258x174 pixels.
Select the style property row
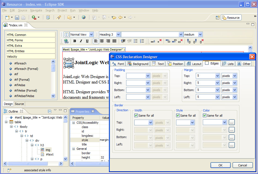[x=90, y=140]
